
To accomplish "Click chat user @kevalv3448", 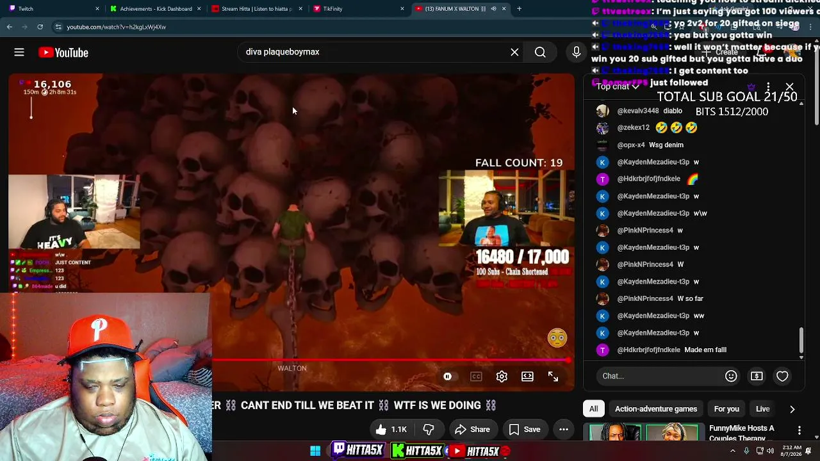I will tap(637, 111).
